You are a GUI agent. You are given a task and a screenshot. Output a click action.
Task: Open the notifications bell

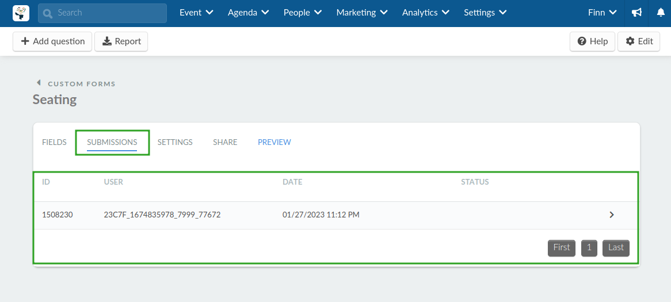[x=661, y=13]
